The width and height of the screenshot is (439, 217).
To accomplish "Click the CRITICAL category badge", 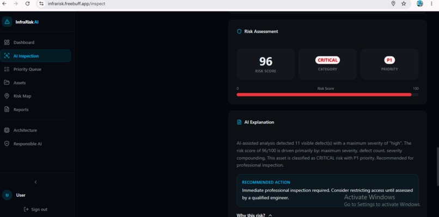I will coord(327,60).
